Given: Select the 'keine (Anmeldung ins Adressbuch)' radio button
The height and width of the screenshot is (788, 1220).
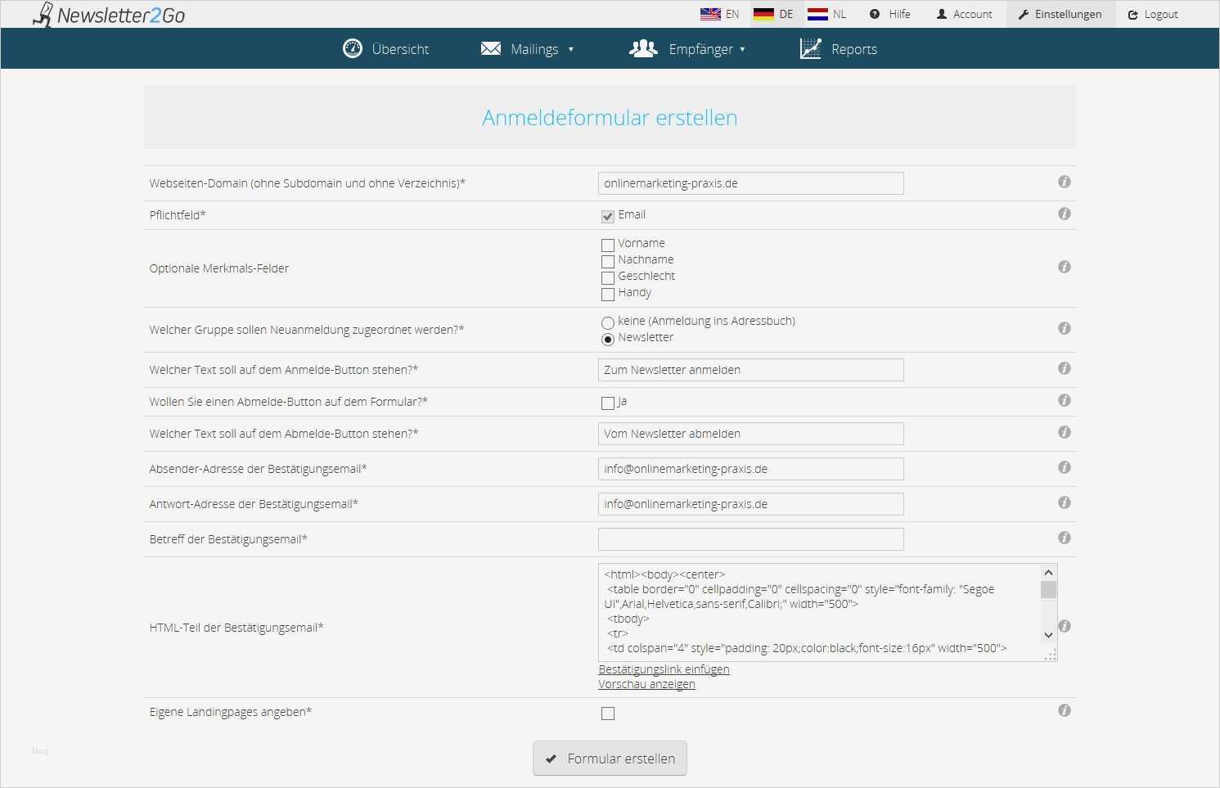Looking at the screenshot, I should point(608,322).
